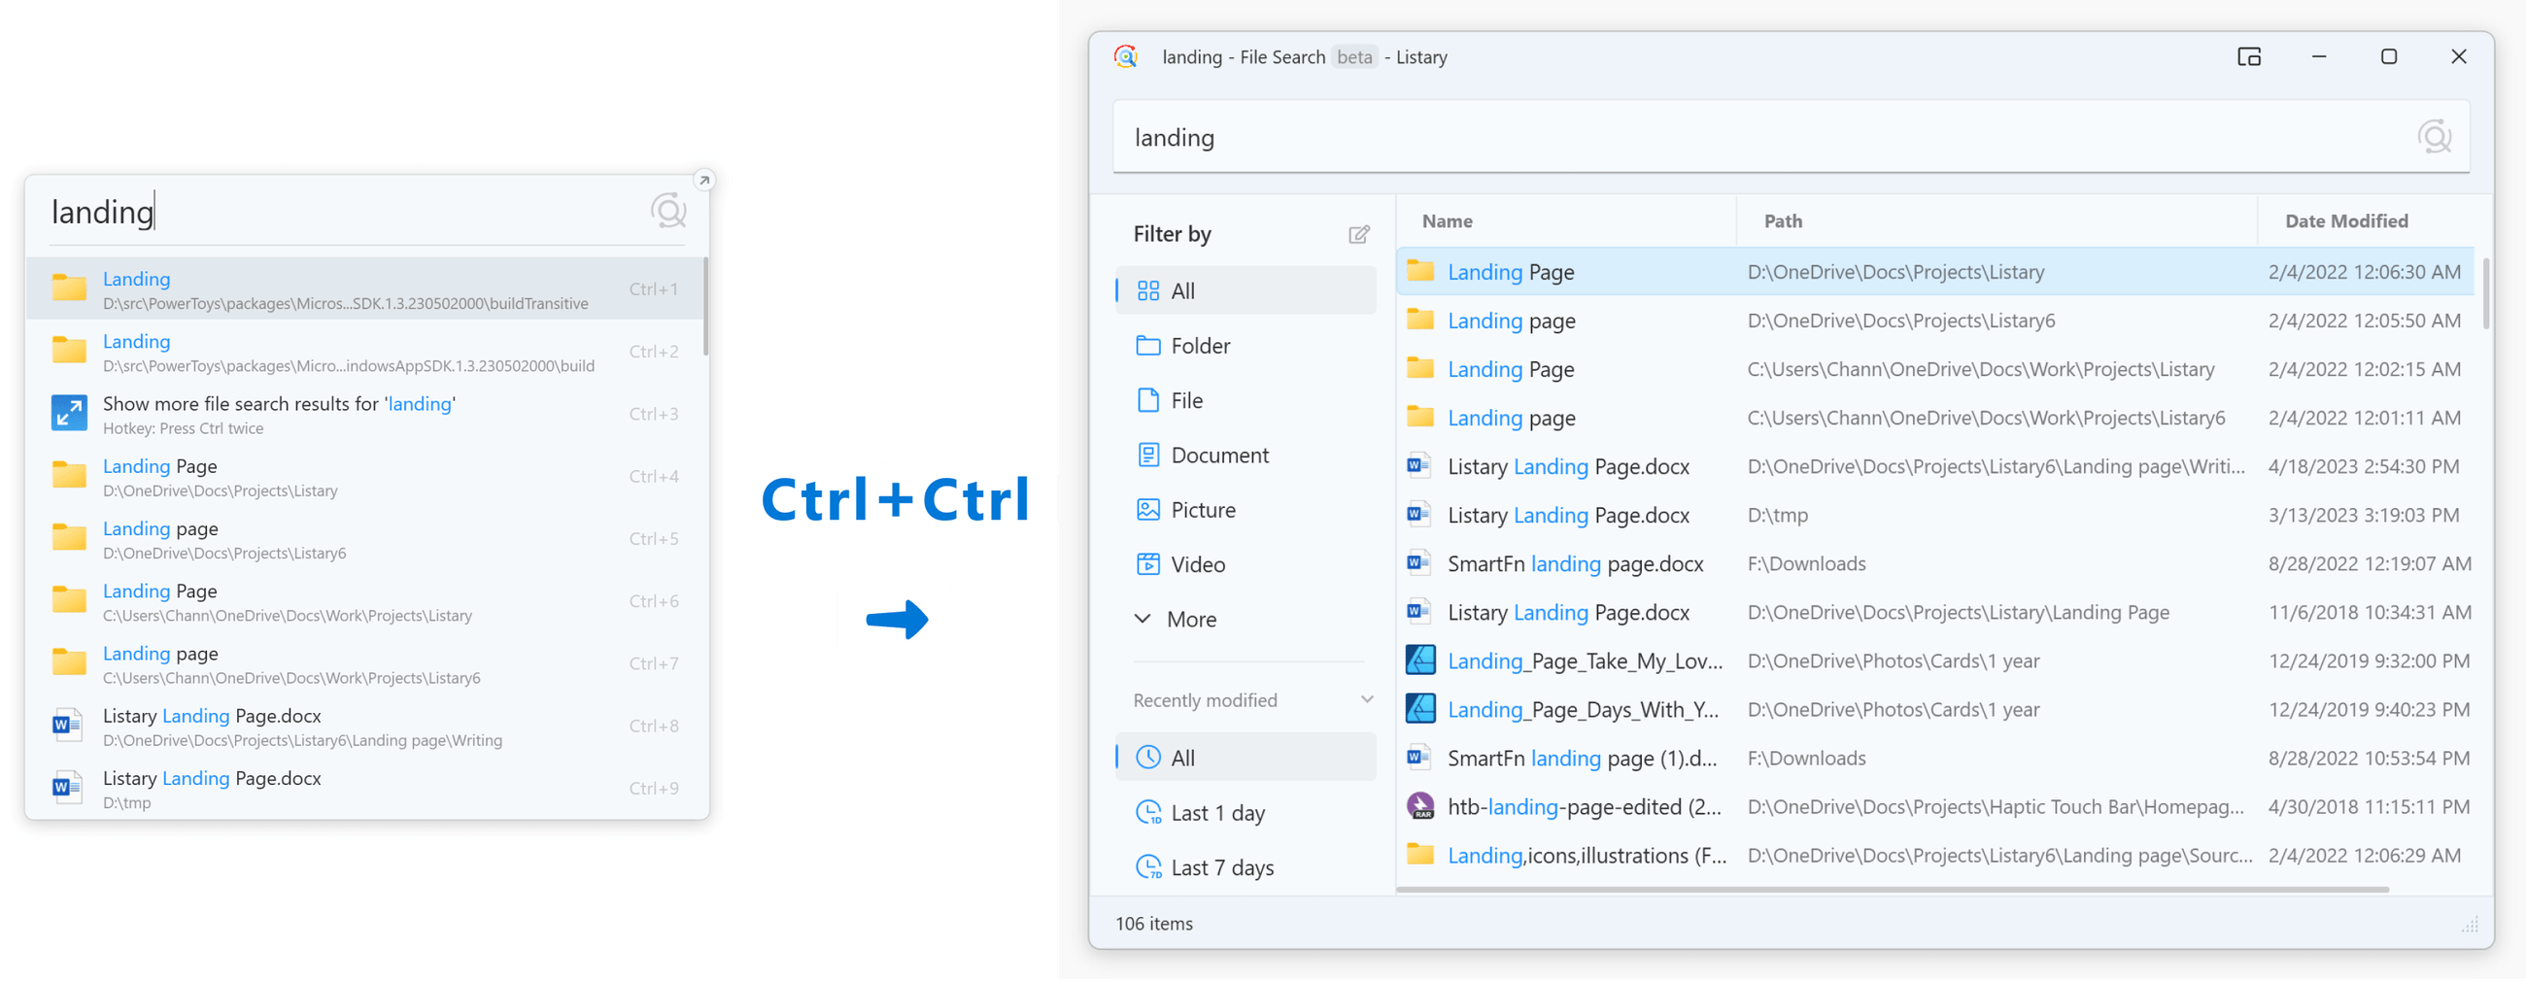Click the edit filters pencil icon
This screenshot has height=981, width=2526.
1359,234
